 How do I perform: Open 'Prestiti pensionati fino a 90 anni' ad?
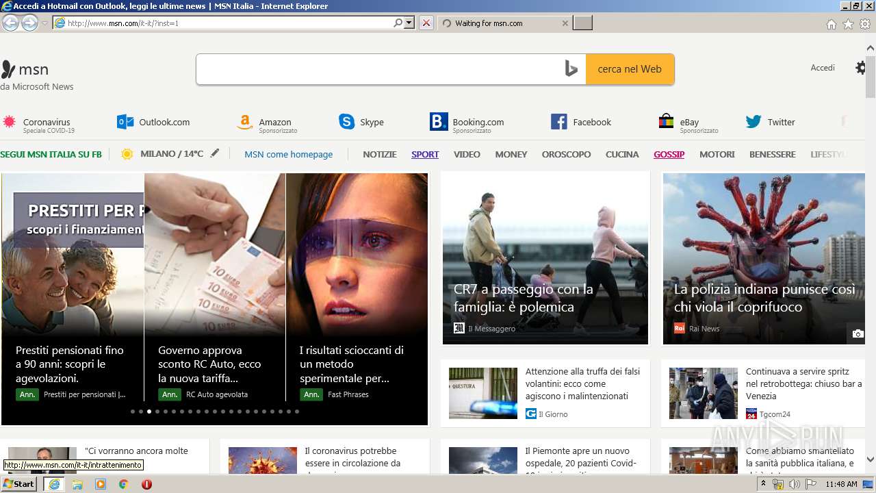(73, 288)
